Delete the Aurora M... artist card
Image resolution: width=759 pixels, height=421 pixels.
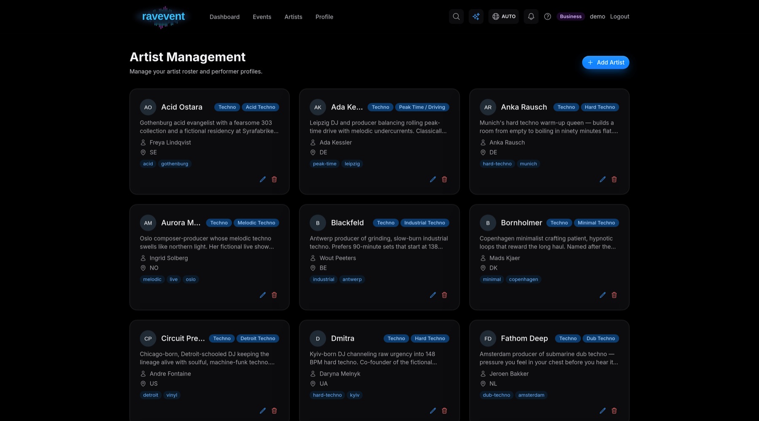pyautogui.click(x=275, y=295)
